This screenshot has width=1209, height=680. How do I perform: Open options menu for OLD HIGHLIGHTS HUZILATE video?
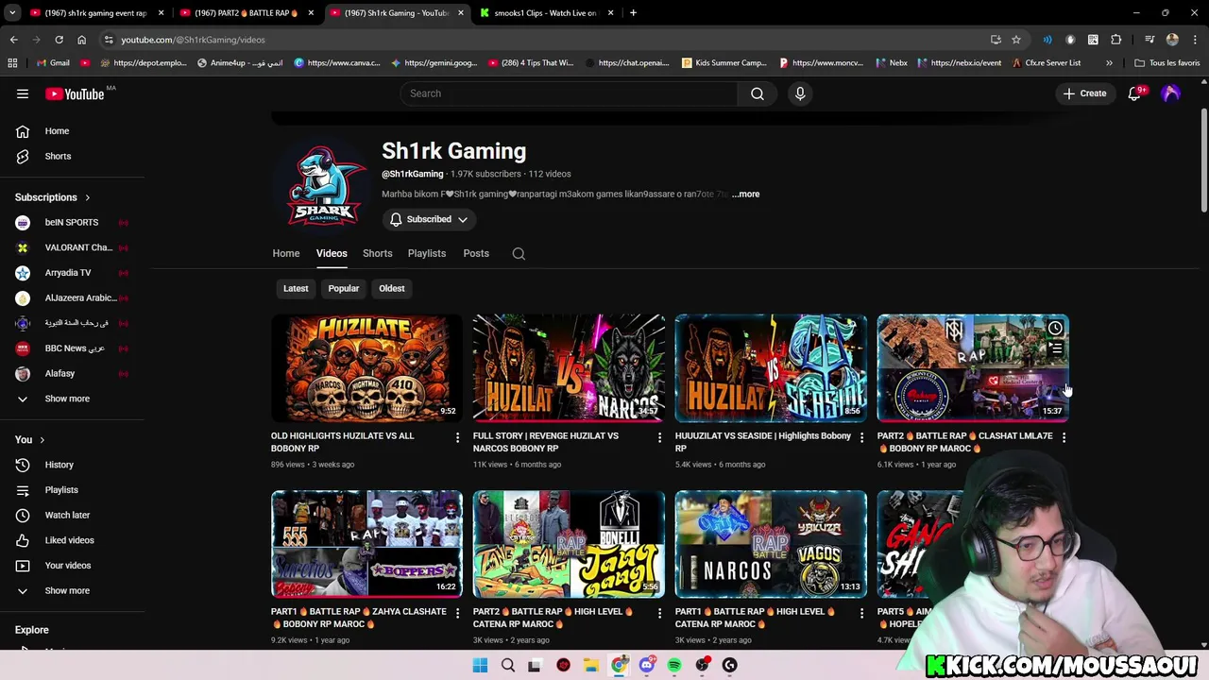click(x=457, y=437)
